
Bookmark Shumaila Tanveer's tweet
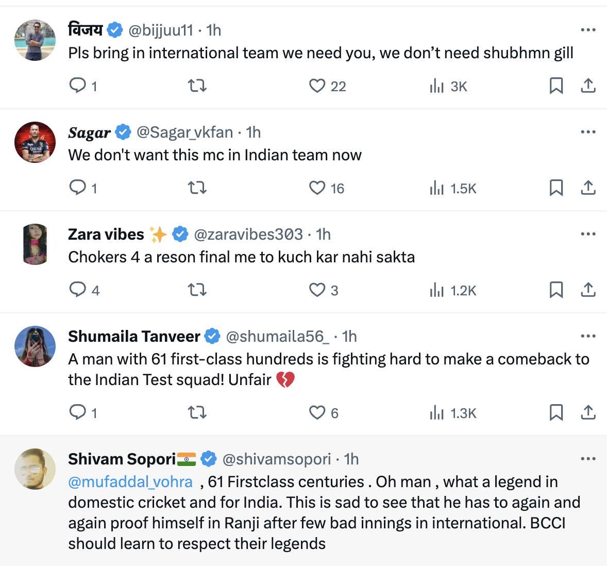point(556,412)
